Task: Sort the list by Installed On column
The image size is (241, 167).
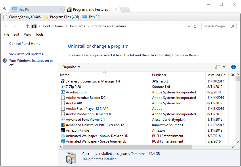Action: tap(217, 75)
